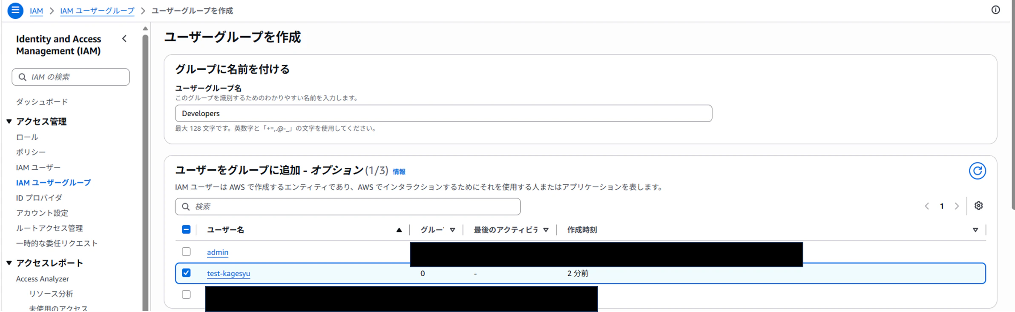Image resolution: width=1015 pixels, height=312 pixels.
Task: Click the 2 分前 creation time cell
Action: pos(578,273)
